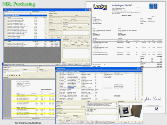This screenshot has width=167, height=125.
Task: Go to last page in report toolbar
Action: (x=10, y=75)
